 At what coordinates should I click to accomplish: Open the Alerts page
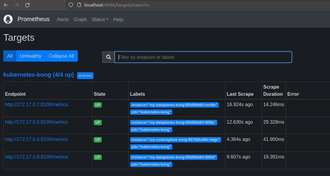(x=62, y=19)
